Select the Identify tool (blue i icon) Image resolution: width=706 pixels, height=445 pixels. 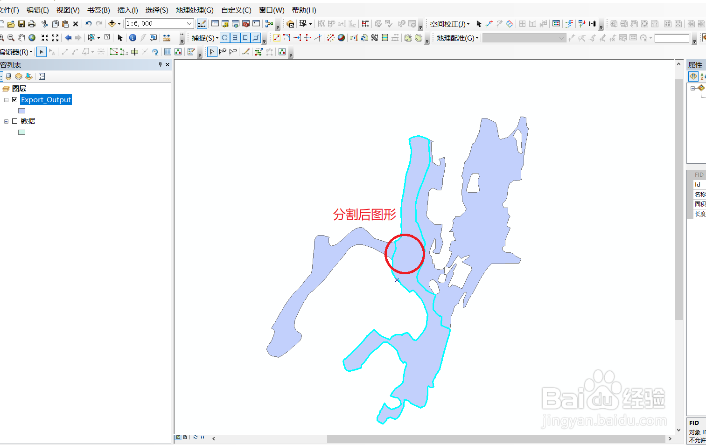pyautogui.click(x=133, y=38)
